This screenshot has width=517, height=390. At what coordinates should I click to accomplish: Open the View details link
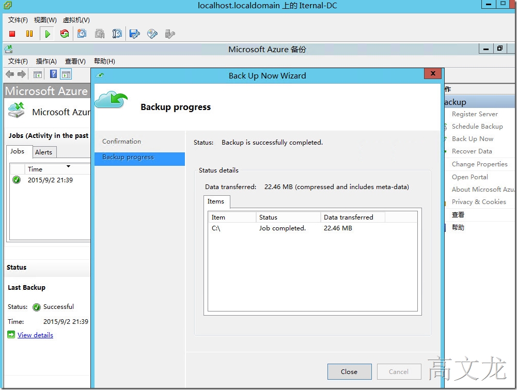coord(35,335)
